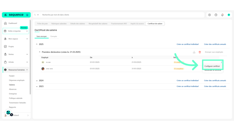Delete the Première déclaration with trash icon
Screen dimensions: 234x131
(x=200, y=52)
